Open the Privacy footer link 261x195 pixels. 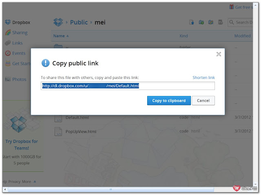coord(14,182)
